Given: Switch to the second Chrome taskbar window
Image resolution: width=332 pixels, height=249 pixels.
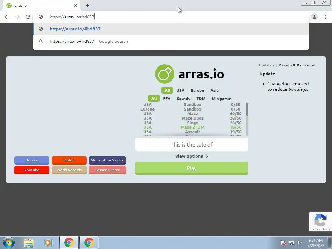Looking at the screenshot, I should (89, 243).
